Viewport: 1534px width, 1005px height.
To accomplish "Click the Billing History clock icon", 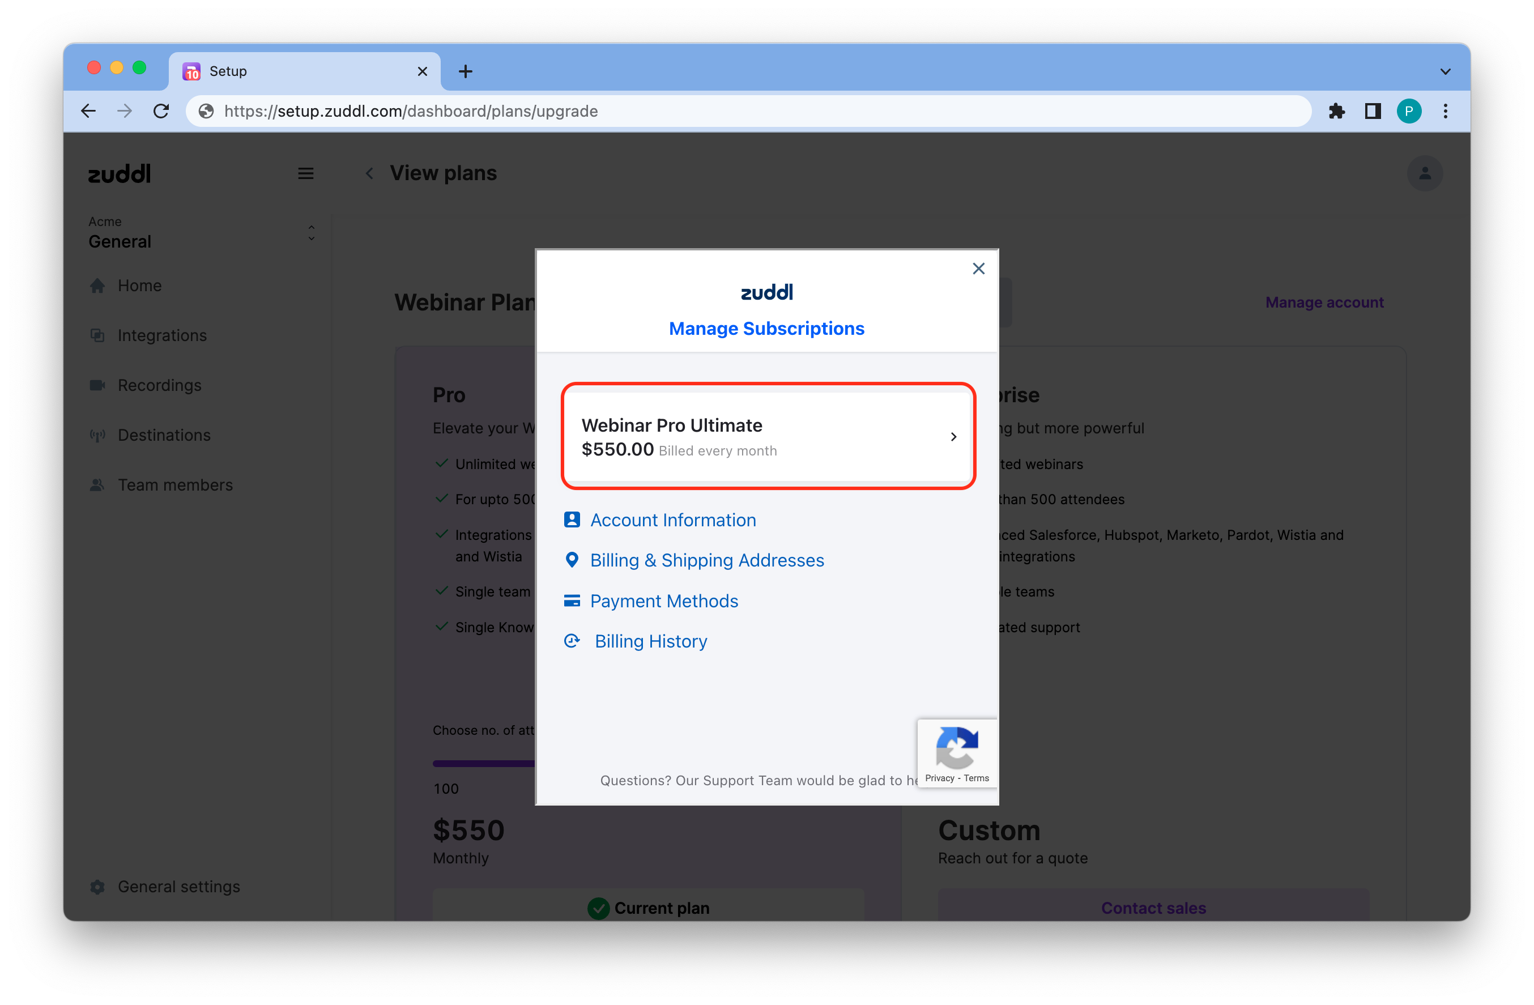I will (572, 641).
